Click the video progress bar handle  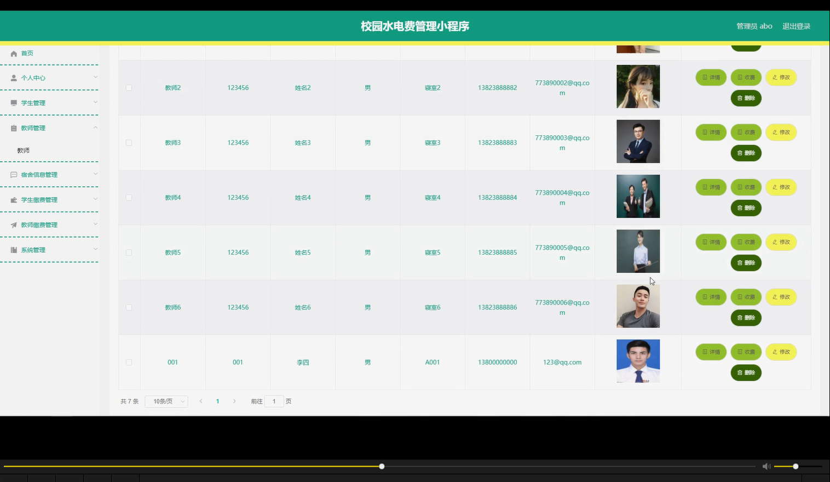coord(382,466)
